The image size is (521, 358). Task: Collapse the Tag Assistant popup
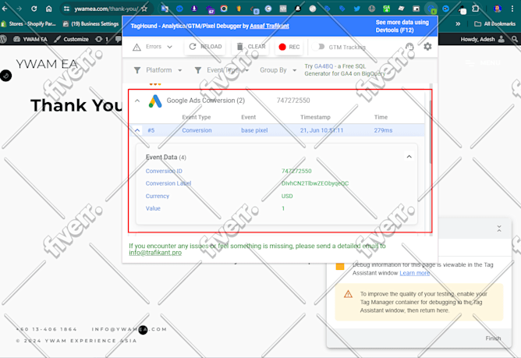498,229
